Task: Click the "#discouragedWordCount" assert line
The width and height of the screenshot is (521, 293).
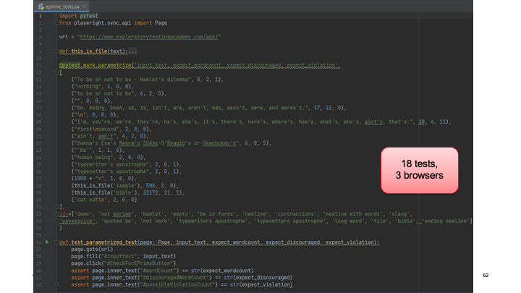Action: 182,277
